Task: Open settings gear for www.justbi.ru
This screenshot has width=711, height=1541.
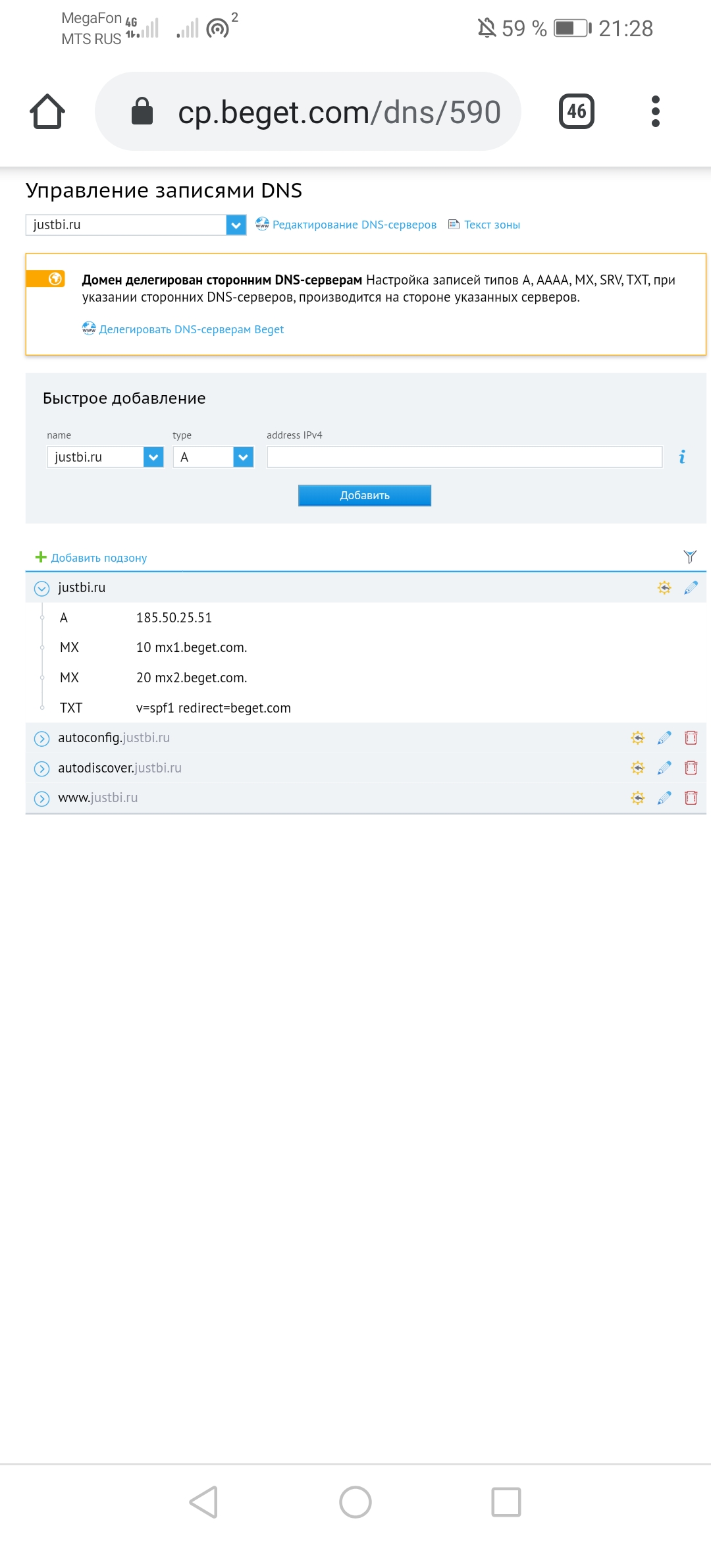Action: [x=637, y=798]
